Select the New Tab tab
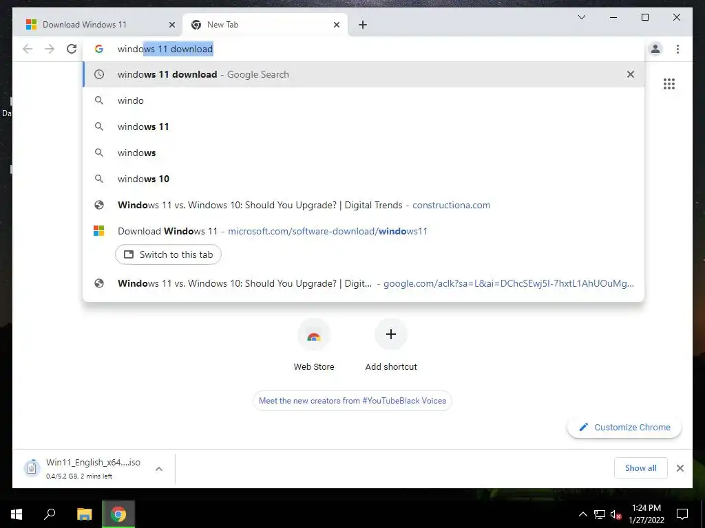 [x=265, y=25]
